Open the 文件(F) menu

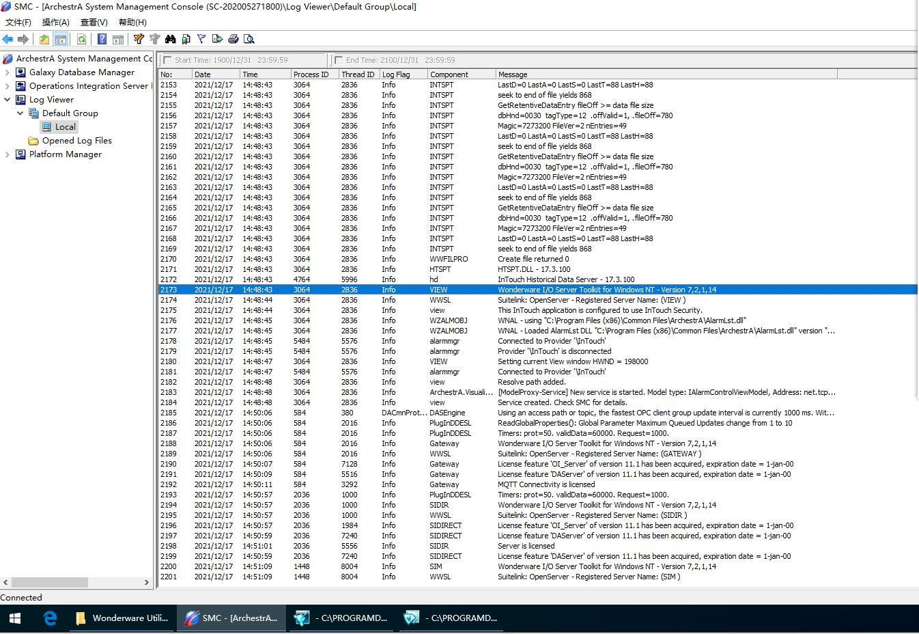[x=18, y=23]
